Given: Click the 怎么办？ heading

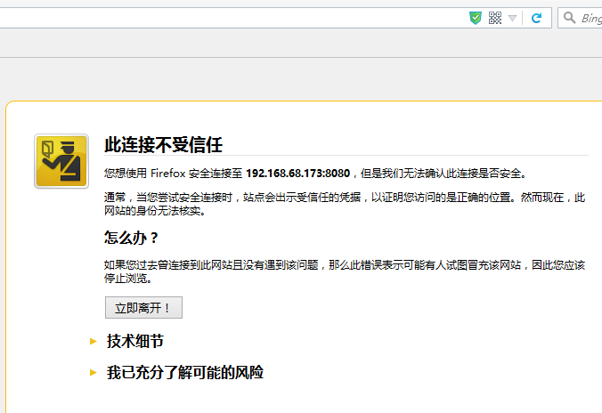Looking at the screenshot, I should (131, 238).
